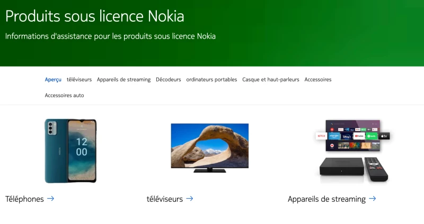Screen dimensions: 424x224
Task: Click the Nokia phone product image
Action: 70,151
